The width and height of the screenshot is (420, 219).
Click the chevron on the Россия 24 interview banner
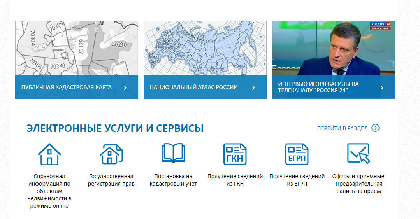382,88
